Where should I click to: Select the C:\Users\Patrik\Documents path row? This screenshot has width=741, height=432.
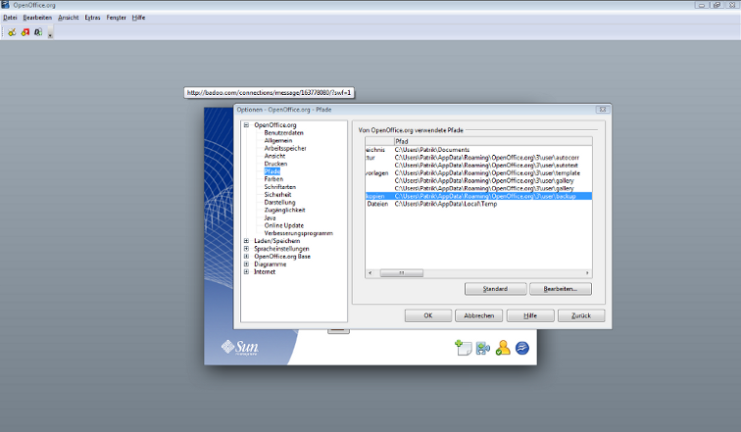[x=478, y=150]
